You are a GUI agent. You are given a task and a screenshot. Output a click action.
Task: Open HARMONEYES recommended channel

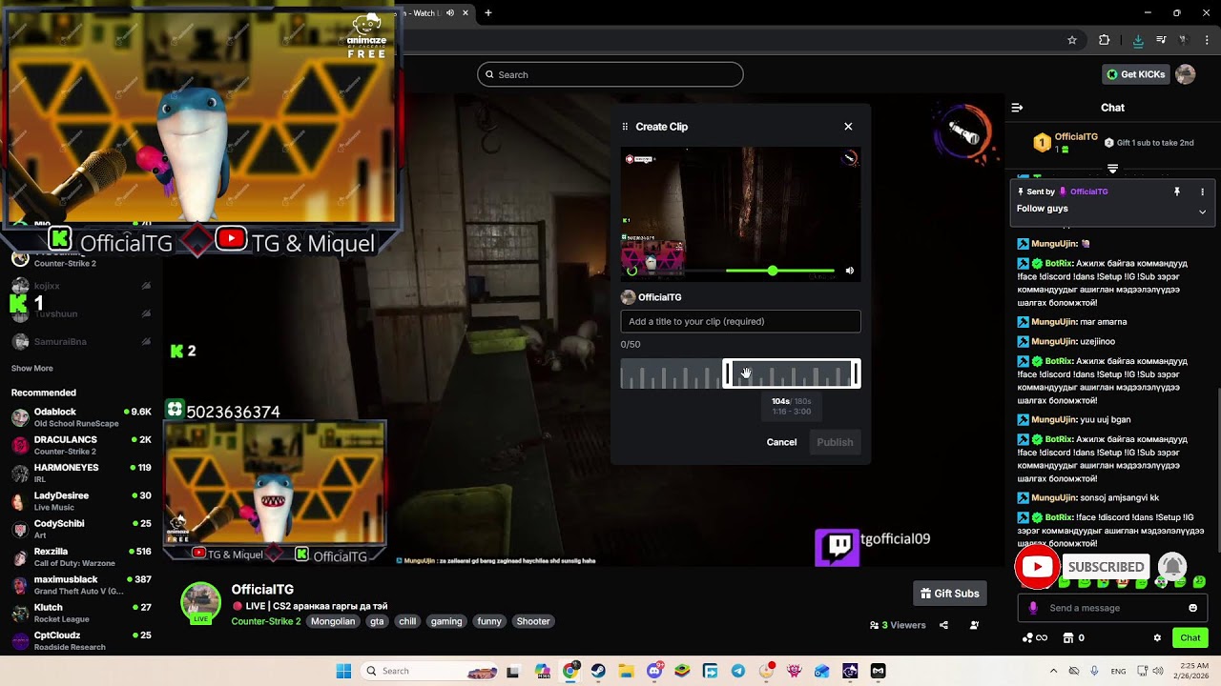(x=81, y=473)
